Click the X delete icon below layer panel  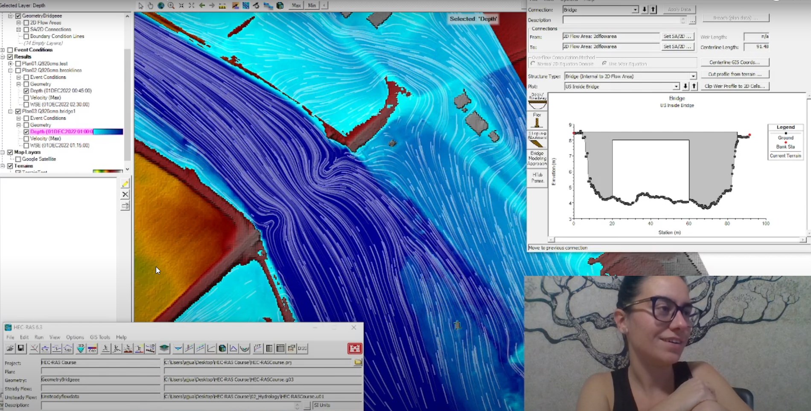[125, 194]
